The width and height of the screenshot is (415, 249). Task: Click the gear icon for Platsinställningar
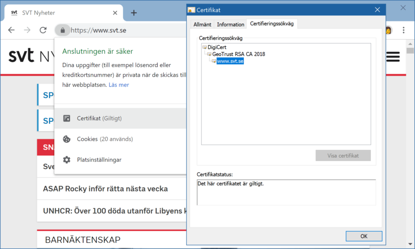point(66,160)
